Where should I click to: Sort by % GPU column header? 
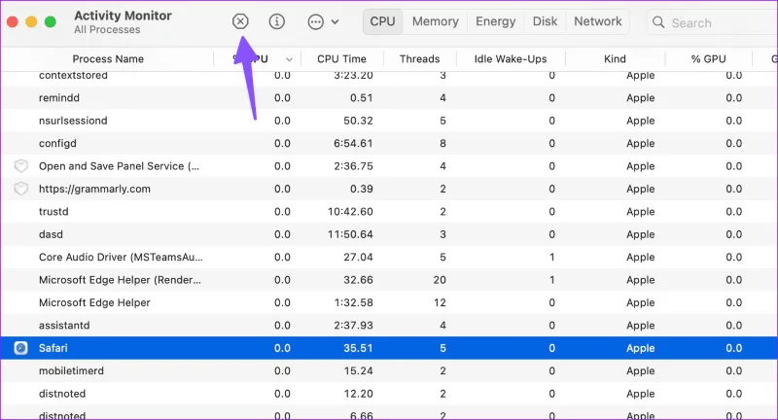(x=708, y=59)
